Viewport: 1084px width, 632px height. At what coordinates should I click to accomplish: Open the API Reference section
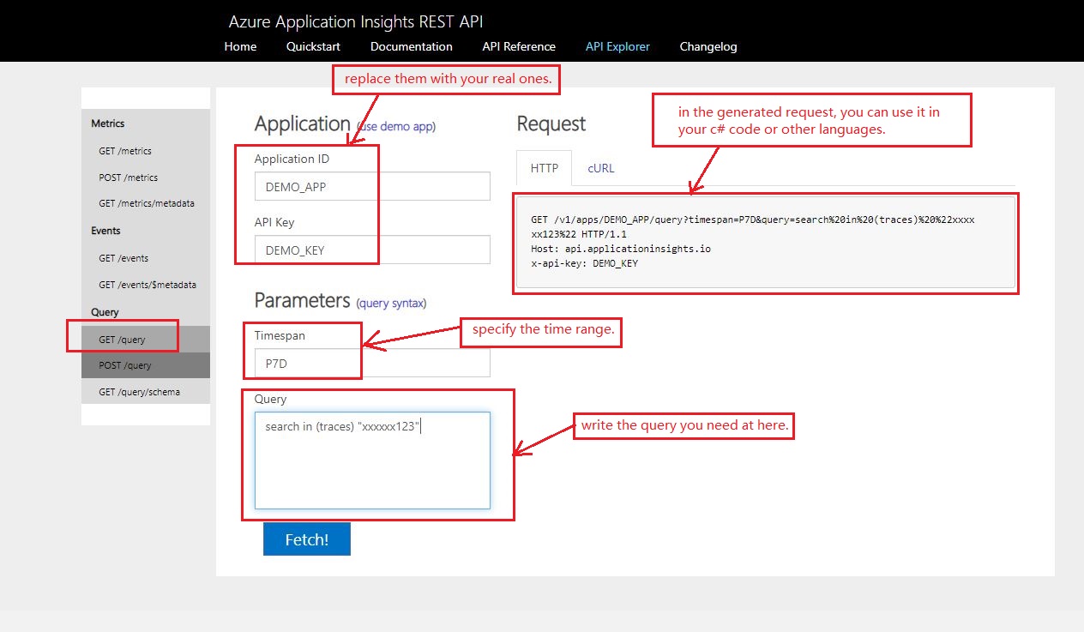[x=518, y=46]
